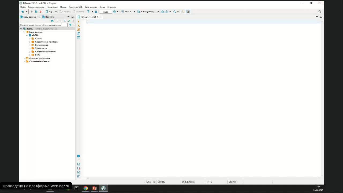Viewport: 343px width, 193px height.
Task: Select the bottom-level Системные объекты item
Action: click(39, 61)
